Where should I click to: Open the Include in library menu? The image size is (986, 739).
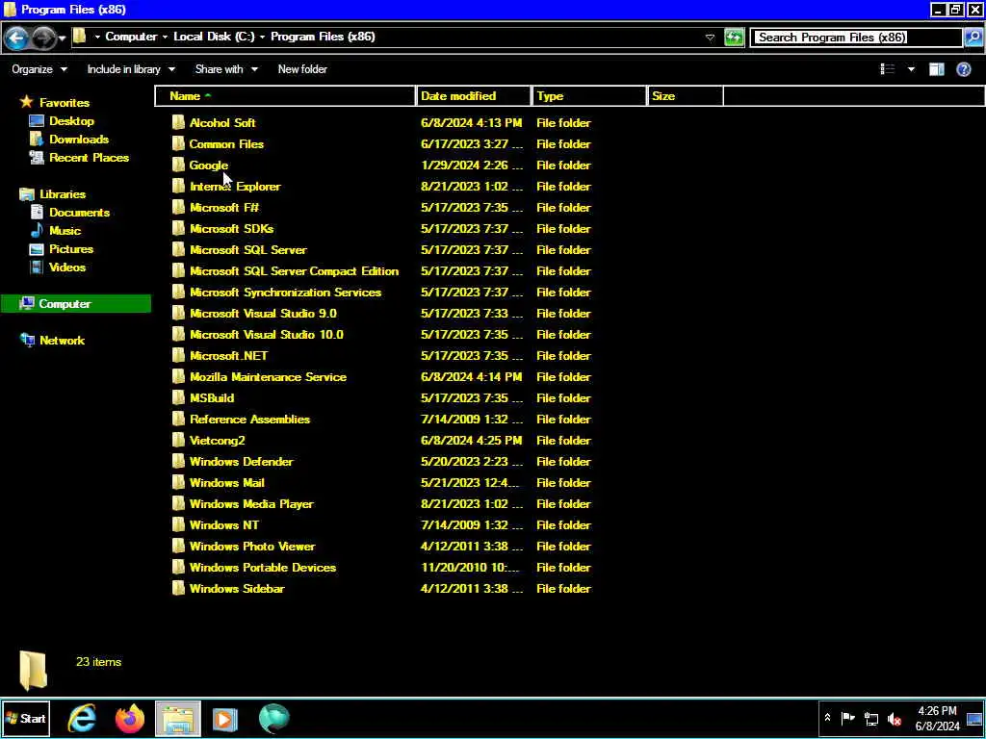131,69
